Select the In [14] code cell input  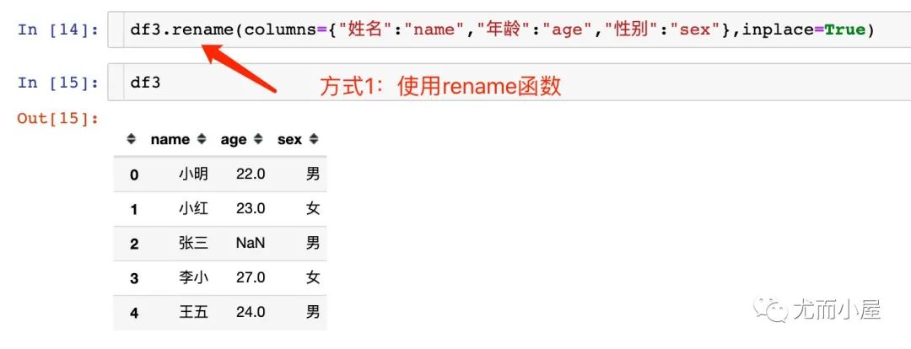[x=509, y=30]
